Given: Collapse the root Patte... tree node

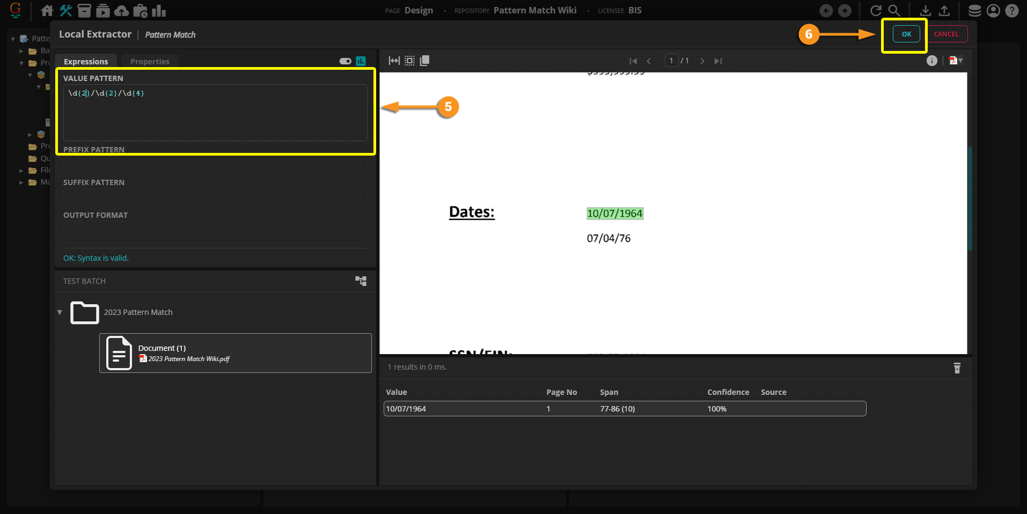Looking at the screenshot, I should pos(13,39).
